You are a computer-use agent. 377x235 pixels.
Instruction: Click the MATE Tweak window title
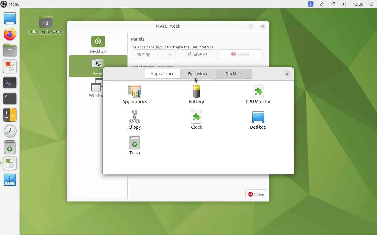168,26
